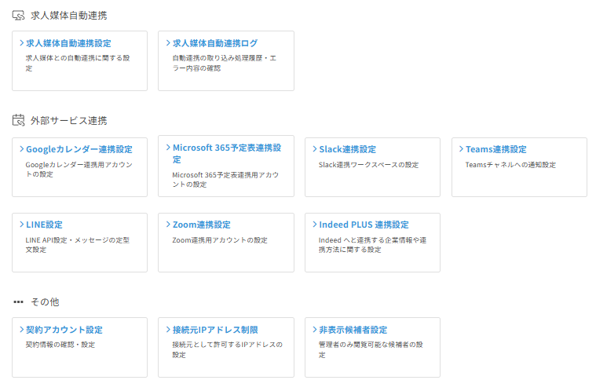Image resolution: width=596 pixels, height=391 pixels.
Task: Open LINE設定 page
Action: (x=44, y=225)
